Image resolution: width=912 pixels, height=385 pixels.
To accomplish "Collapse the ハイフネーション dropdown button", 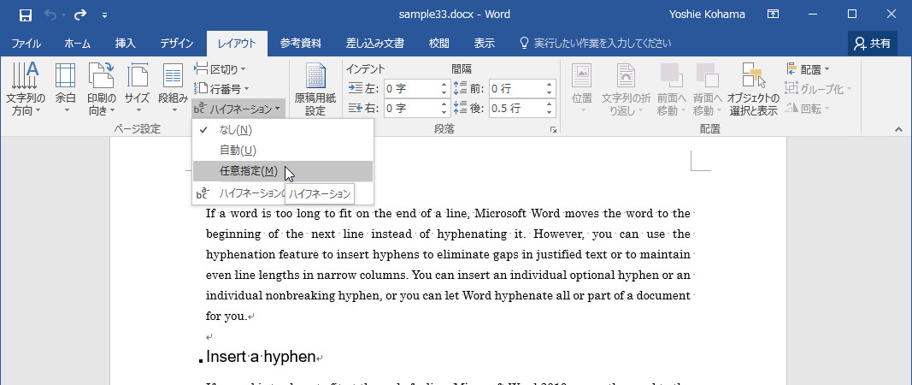I will point(238,109).
